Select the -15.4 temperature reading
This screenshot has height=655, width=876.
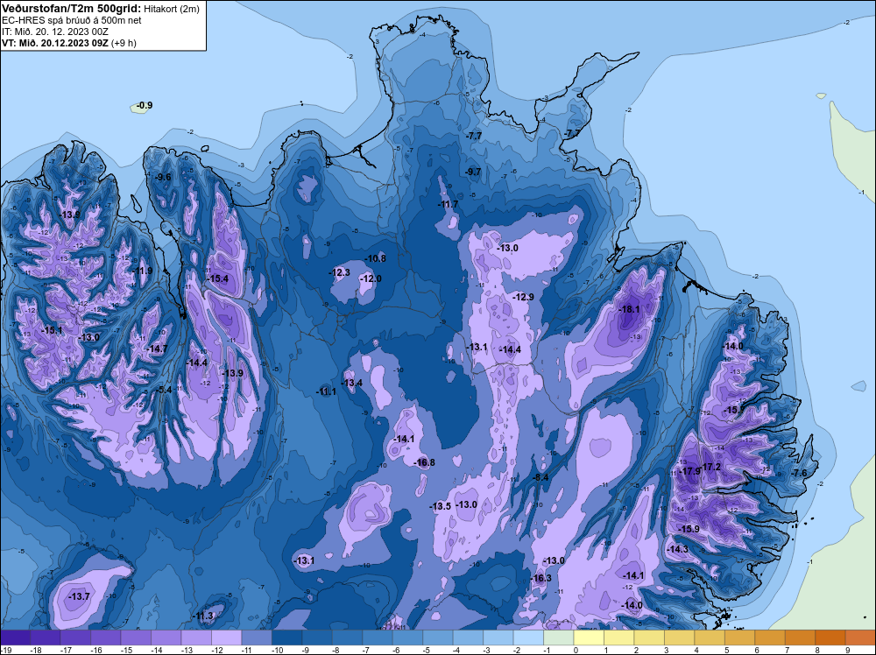(218, 278)
